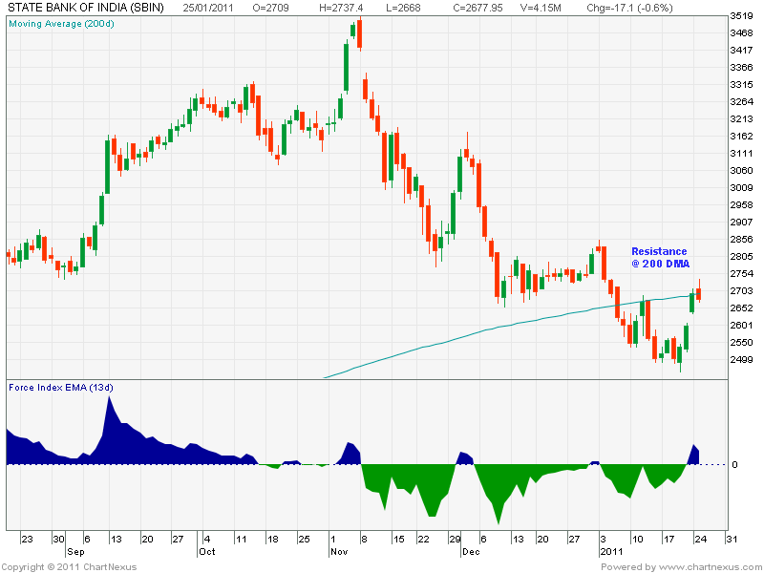
Task: Click the 2011 year label on time axis
Action: pos(611,552)
